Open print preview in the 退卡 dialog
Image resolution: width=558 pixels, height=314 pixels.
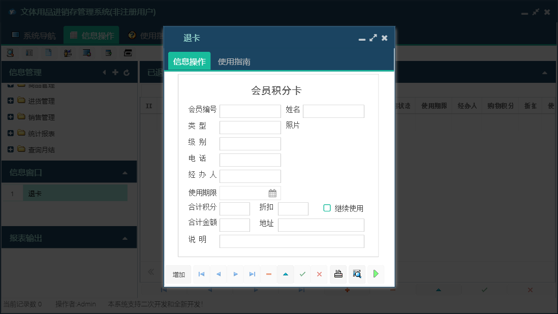(x=357, y=274)
